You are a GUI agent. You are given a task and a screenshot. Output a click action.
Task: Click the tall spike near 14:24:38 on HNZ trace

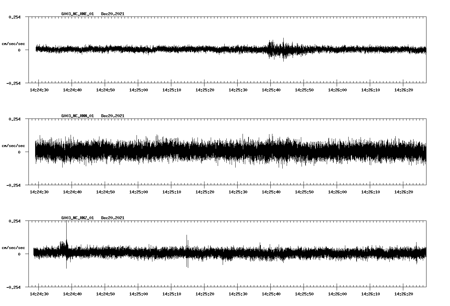pos(66,244)
